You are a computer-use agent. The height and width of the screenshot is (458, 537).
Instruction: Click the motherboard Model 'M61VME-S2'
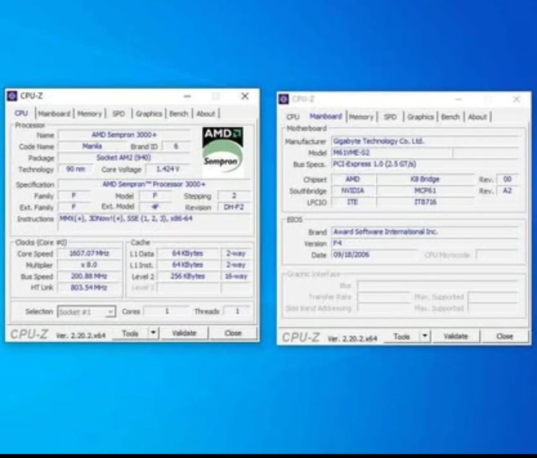pyautogui.click(x=392, y=153)
